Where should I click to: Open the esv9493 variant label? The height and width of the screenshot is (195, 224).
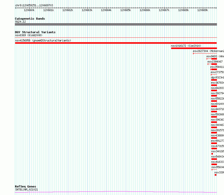pos(215,56)
